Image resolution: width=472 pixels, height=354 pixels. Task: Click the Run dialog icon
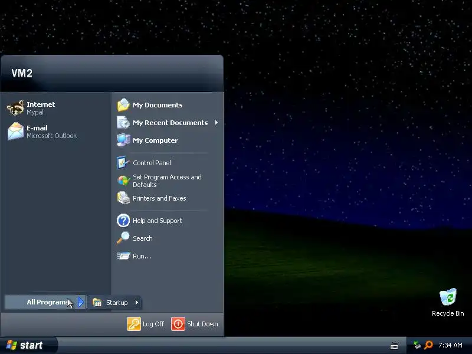click(x=123, y=256)
